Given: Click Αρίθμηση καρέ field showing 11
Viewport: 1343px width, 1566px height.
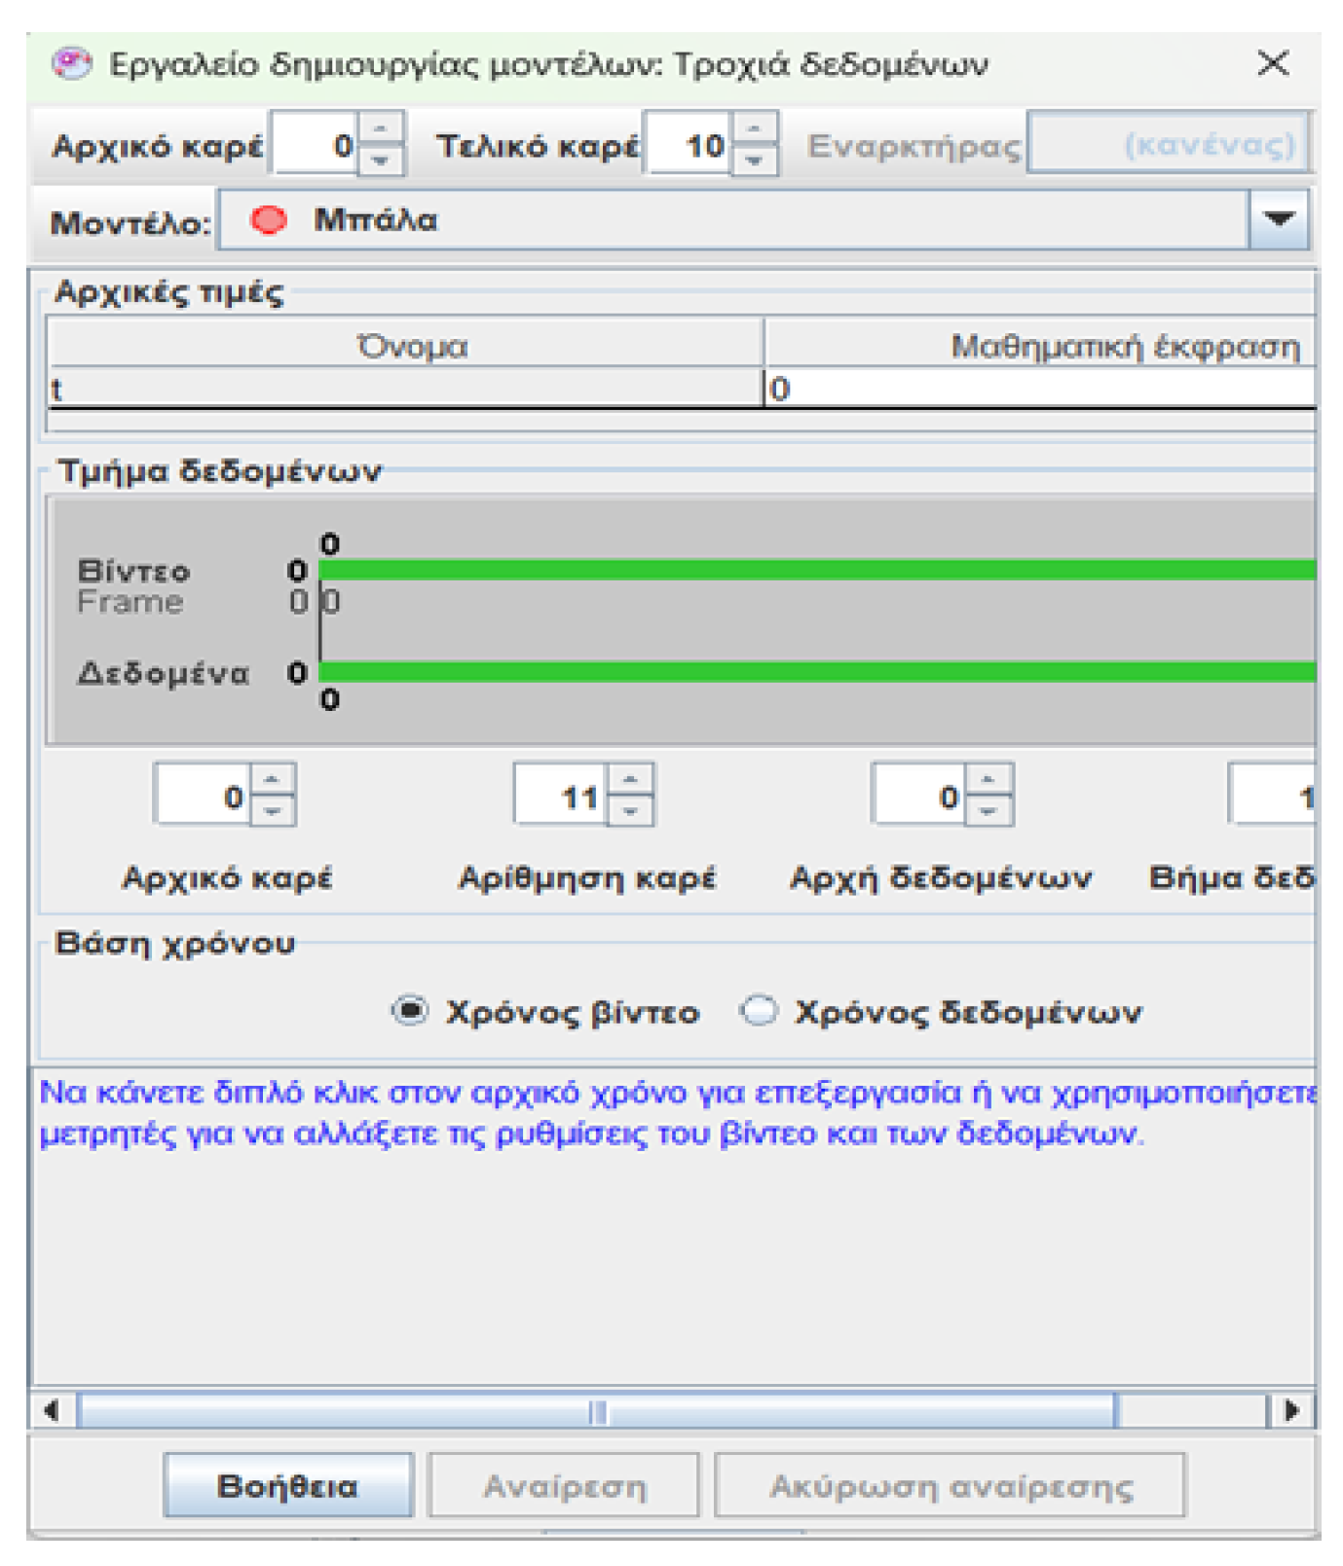Looking at the screenshot, I should (561, 796).
